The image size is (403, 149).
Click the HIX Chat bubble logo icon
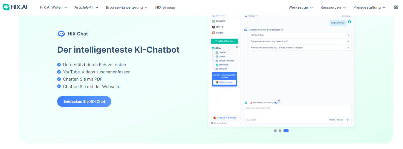61,34
